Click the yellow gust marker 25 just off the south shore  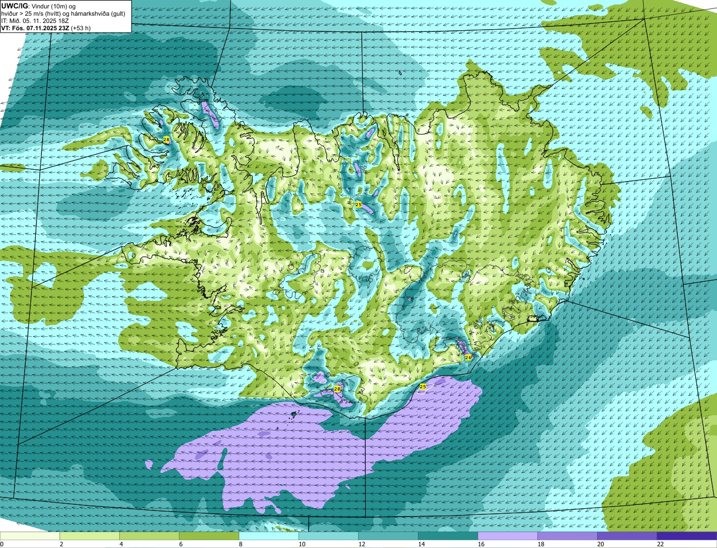(423, 387)
